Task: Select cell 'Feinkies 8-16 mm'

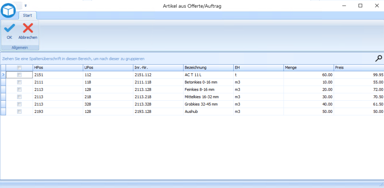Action: tap(208, 90)
